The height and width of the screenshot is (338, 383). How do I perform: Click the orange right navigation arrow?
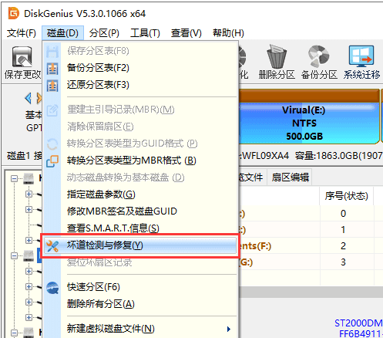tap(39, 98)
